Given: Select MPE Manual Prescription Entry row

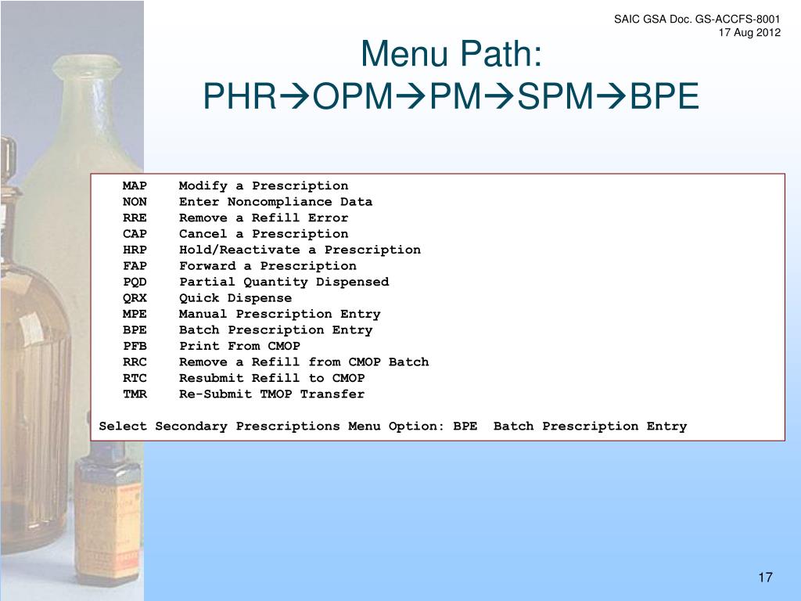Looking at the screenshot, I should point(252,314).
